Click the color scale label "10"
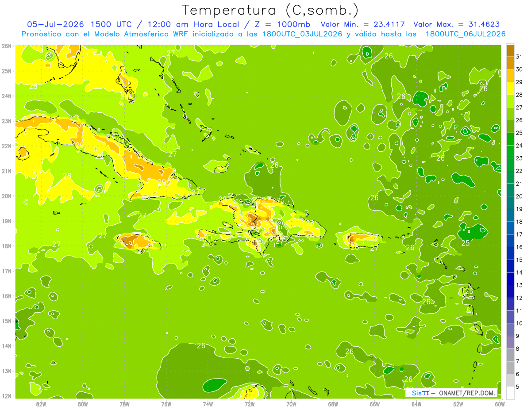Image resolution: width=531 pixels, height=410 pixels. point(519,323)
